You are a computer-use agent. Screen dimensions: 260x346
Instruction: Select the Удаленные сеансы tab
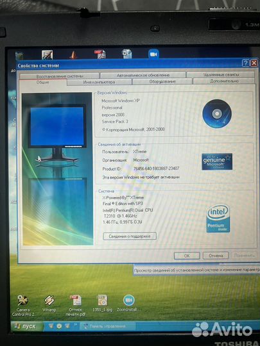pyautogui.click(x=221, y=74)
